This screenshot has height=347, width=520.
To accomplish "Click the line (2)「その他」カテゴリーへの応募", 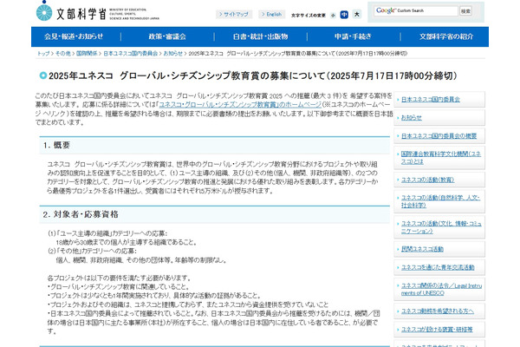I will 92,251.
